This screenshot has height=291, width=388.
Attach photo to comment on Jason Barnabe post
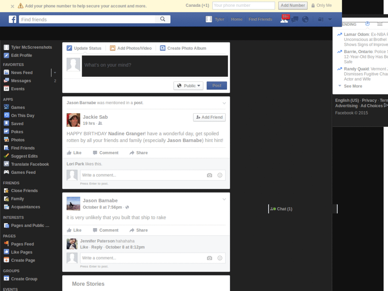(x=209, y=258)
